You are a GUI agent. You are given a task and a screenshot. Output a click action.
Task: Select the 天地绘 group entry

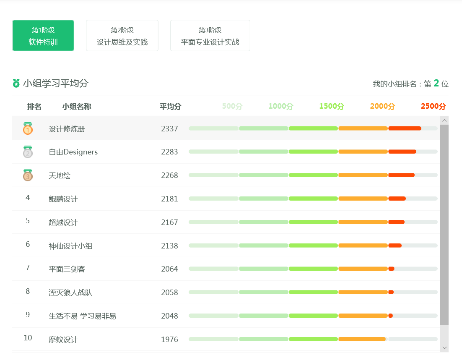60,175
